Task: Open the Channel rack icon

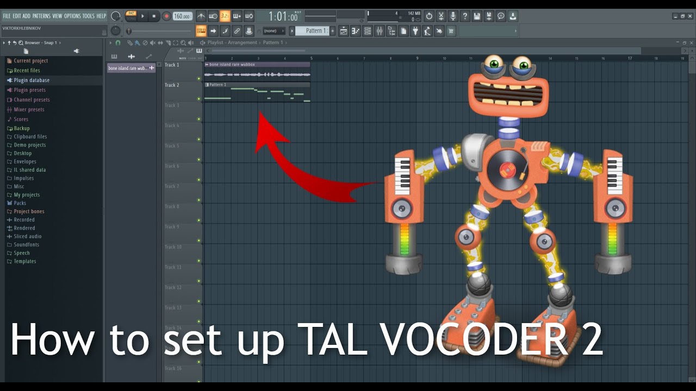Action: pos(368,31)
